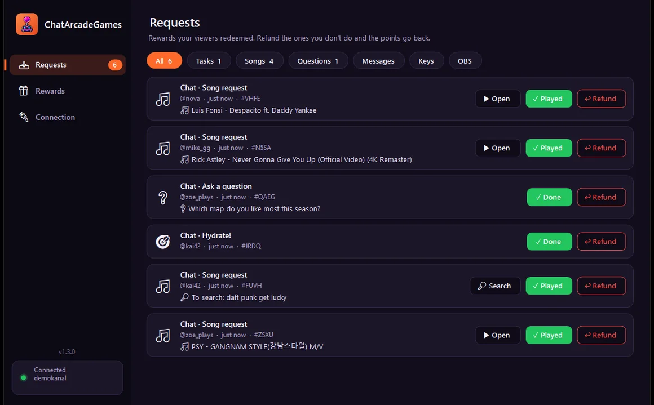Click the ChatArcadeGames joystick logo
The width and height of the screenshot is (654, 405).
[x=26, y=24]
